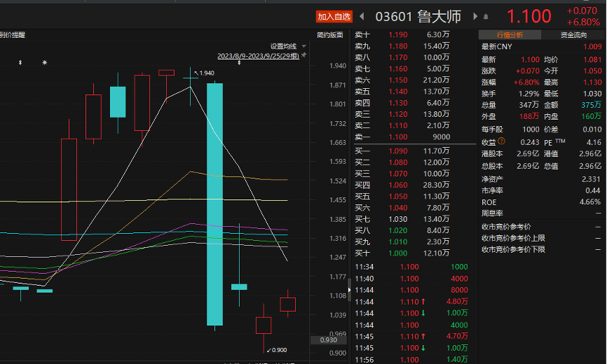Expand the side panel splitter arrow
Screen dimensions: 607x364
349,290
